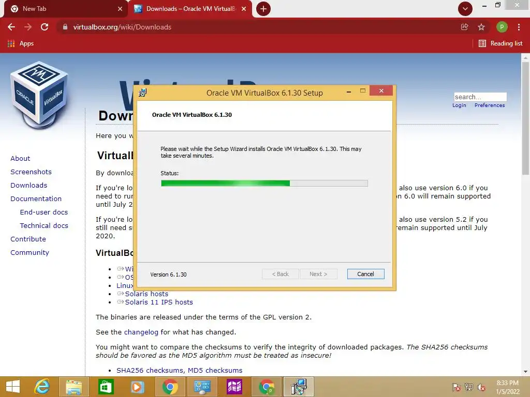This screenshot has height=397, width=530.
Task: Open the purple tiles app in taskbar
Action: (x=234, y=387)
